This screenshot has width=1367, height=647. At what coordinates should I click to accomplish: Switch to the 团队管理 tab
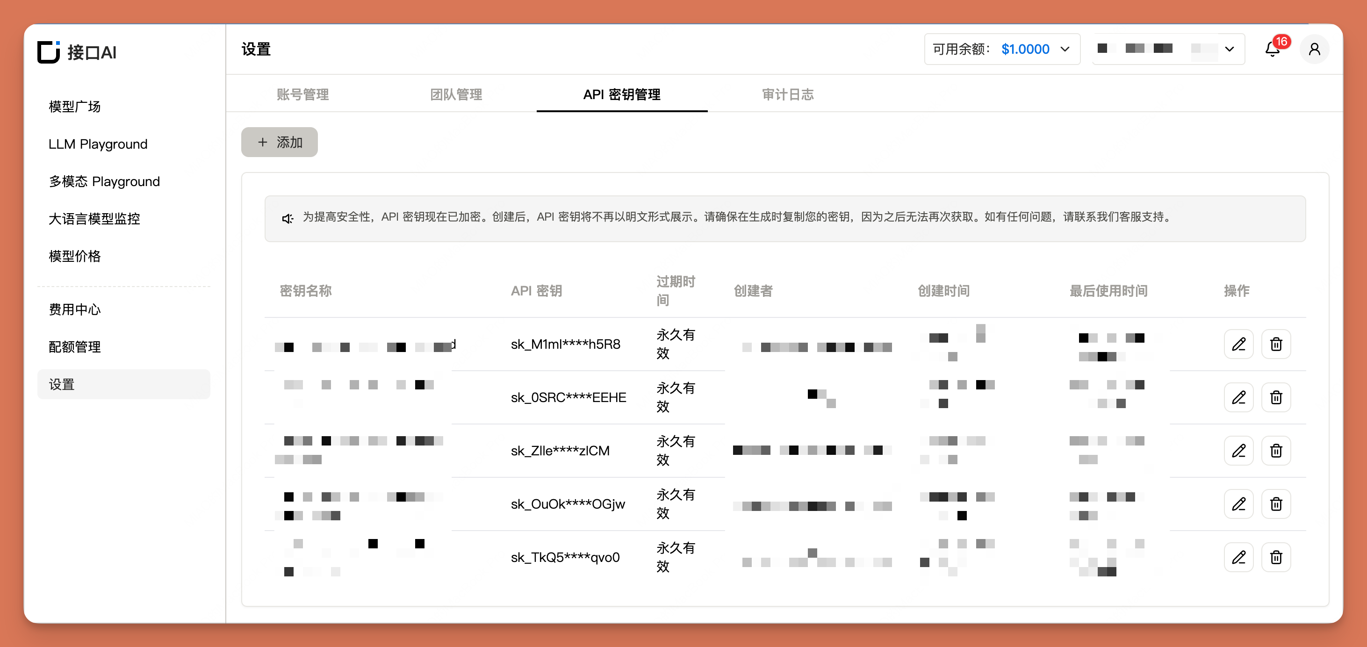(x=455, y=94)
